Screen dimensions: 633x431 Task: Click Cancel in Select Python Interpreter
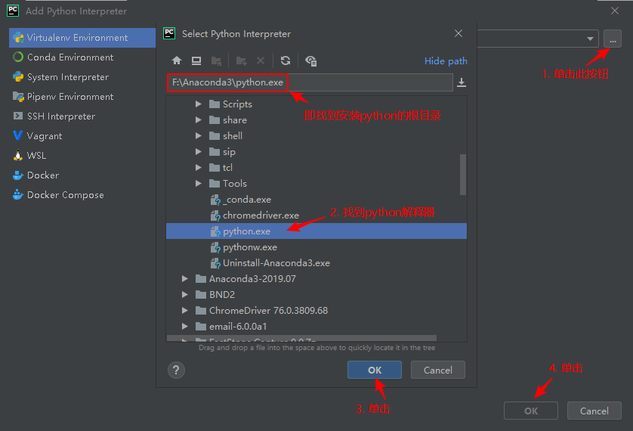click(x=438, y=370)
